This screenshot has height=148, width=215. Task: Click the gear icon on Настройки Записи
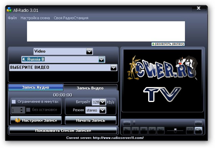click(18, 120)
